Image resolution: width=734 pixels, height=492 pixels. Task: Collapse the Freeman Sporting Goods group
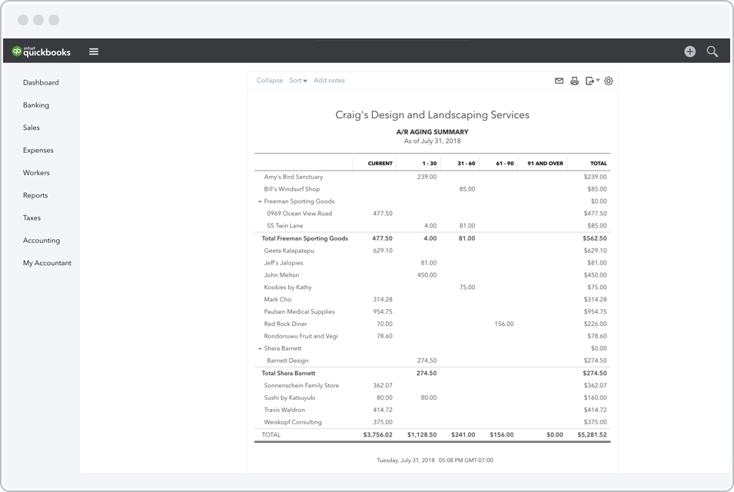[260, 201]
